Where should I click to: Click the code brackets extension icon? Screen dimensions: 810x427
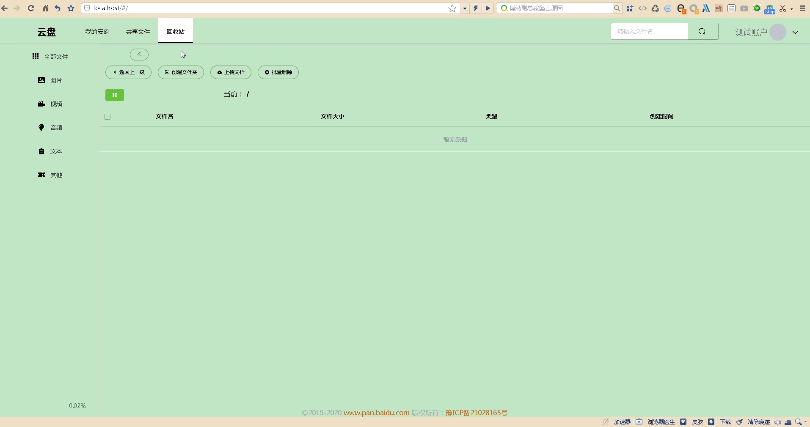coord(642,8)
